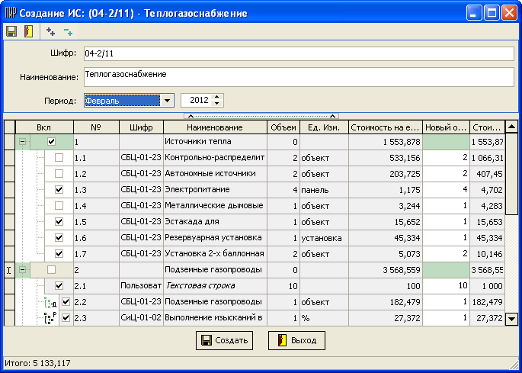
Task: Collapse the Источники тепла tree node
Action: [x=22, y=142]
